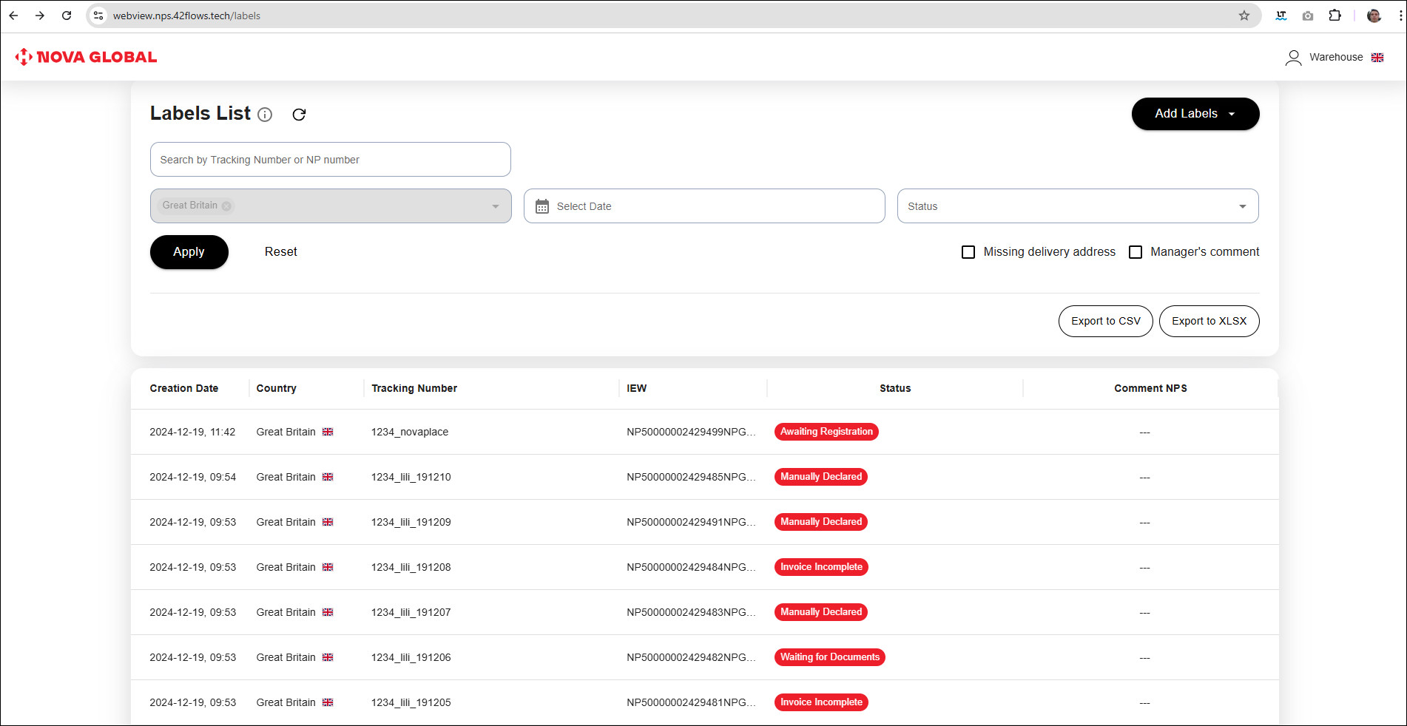Tick the Manager's comment checkbox
This screenshot has width=1407, height=726.
[1136, 252]
